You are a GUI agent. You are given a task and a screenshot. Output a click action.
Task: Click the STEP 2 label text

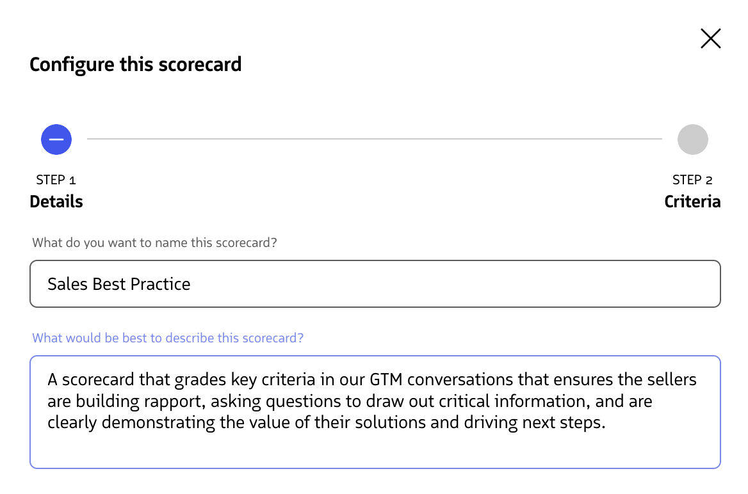coord(692,180)
